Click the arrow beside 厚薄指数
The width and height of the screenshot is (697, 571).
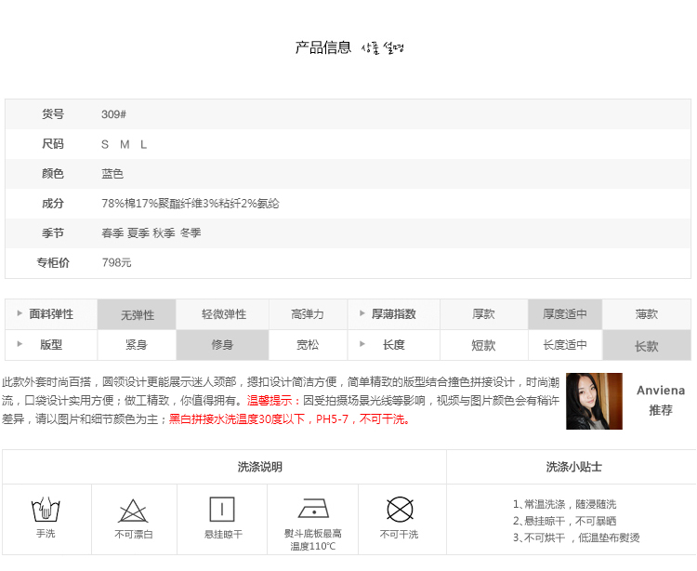click(362, 313)
